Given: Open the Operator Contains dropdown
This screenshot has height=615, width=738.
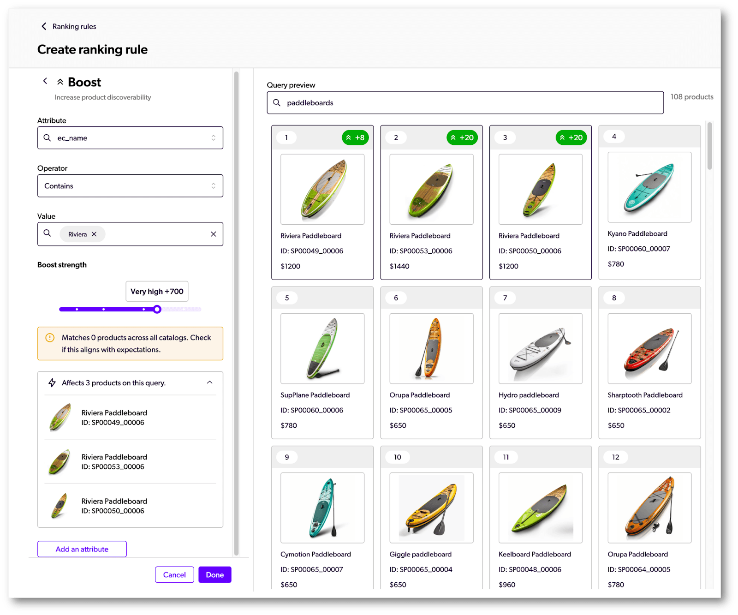Looking at the screenshot, I should coord(130,186).
